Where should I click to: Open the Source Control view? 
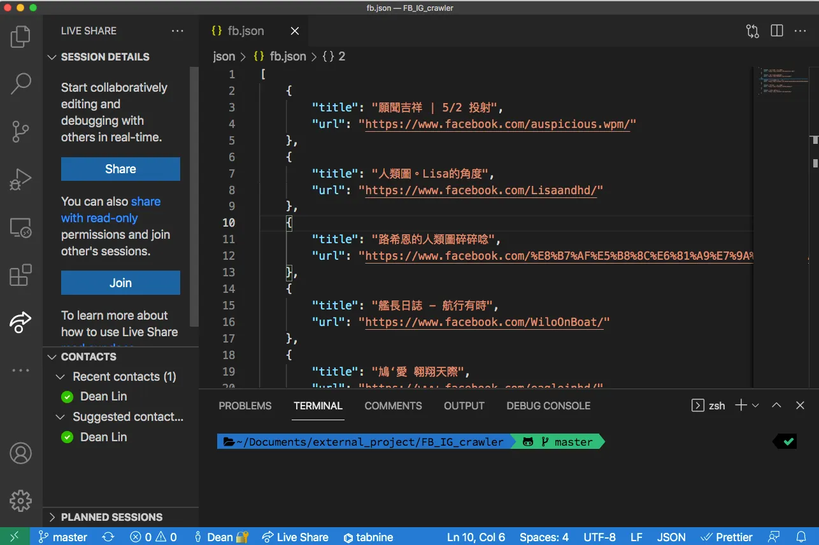[x=21, y=132]
